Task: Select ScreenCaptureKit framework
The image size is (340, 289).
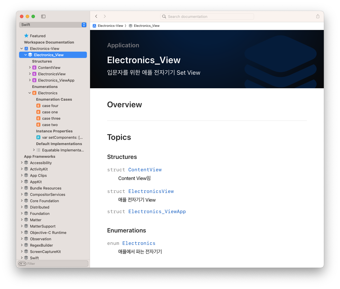Action: (x=45, y=252)
